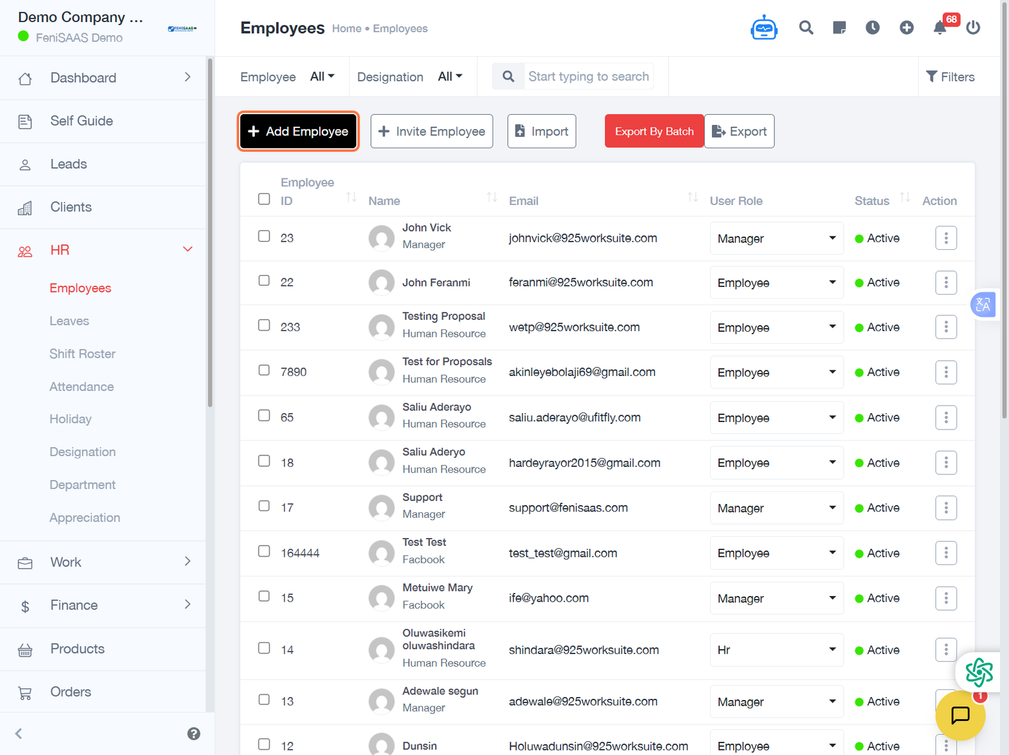The image size is (1009, 755).
Task: Click the employee search input field
Action: pyautogui.click(x=588, y=76)
